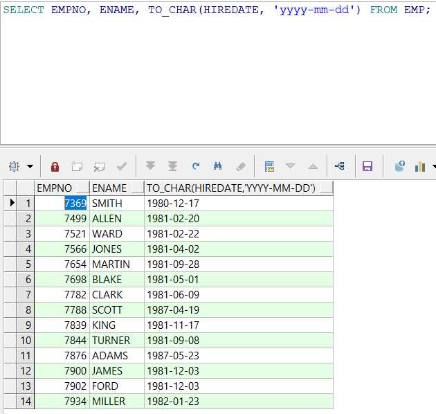Click the cell KING

click(x=117, y=325)
